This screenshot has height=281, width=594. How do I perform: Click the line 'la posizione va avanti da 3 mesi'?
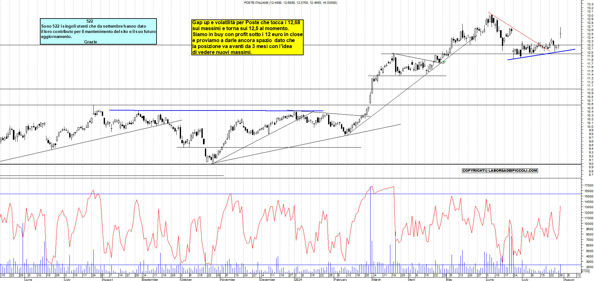[242, 46]
